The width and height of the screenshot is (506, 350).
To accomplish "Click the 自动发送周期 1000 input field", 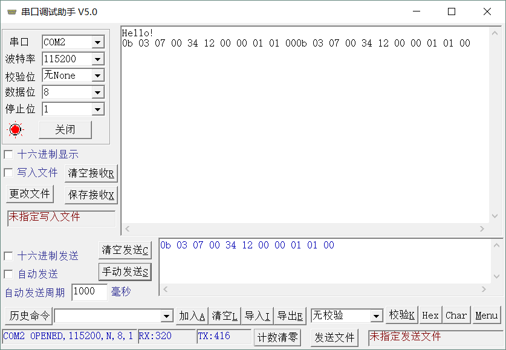I will tap(89, 292).
